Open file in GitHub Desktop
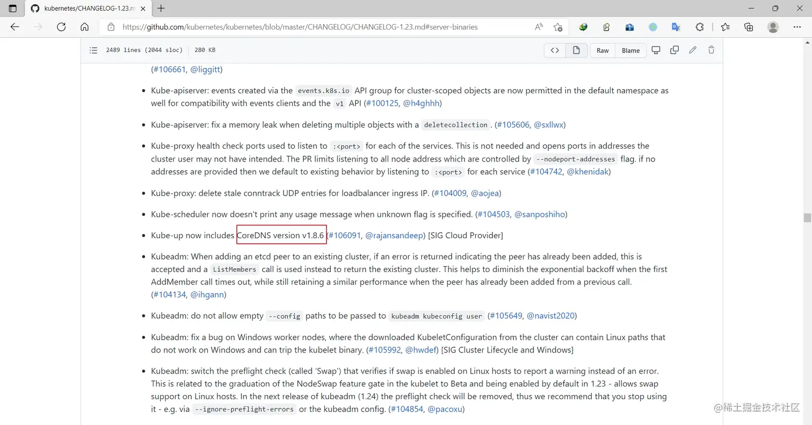The width and height of the screenshot is (812, 425). 656,50
